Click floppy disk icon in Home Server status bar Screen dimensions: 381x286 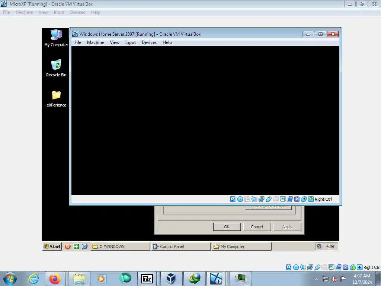click(247, 199)
